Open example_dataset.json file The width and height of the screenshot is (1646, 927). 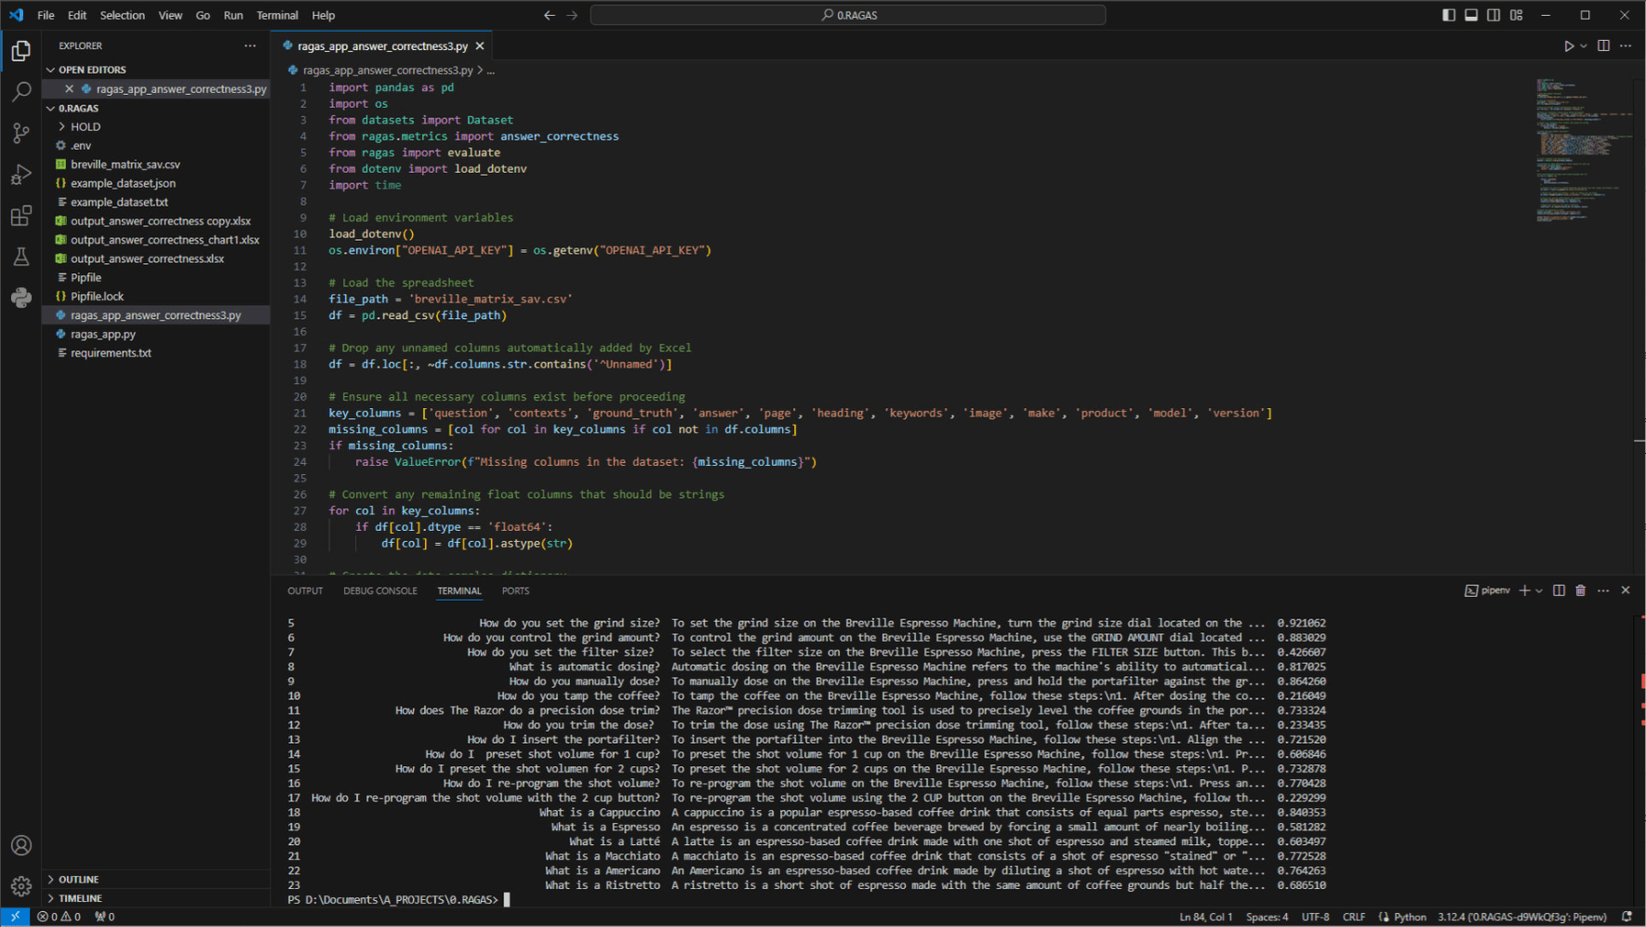123,183
